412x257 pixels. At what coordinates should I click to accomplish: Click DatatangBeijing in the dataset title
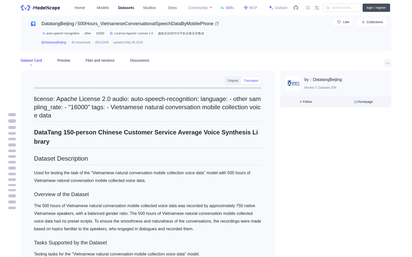58,24
